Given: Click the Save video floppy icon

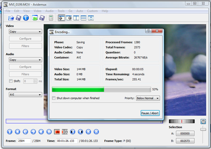Looking at the screenshot, I should 18,18.
